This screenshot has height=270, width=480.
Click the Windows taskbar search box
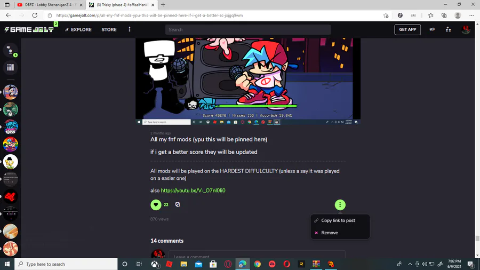tap(66, 264)
